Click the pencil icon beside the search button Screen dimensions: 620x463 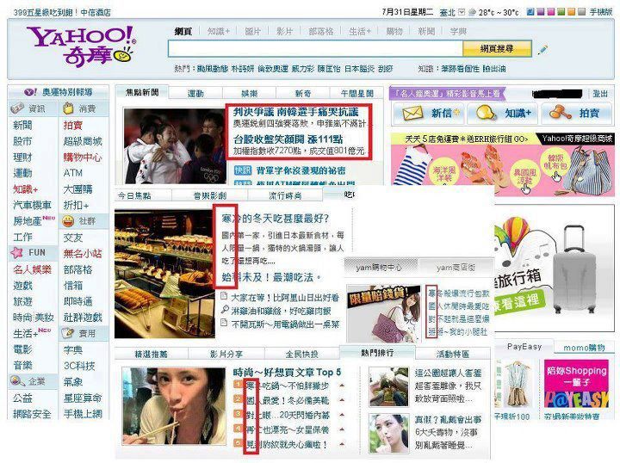click(x=542, y=50)
